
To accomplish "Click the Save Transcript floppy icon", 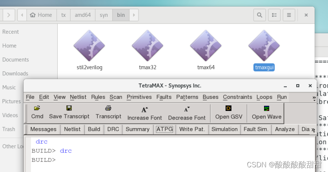I will (69, 108).
